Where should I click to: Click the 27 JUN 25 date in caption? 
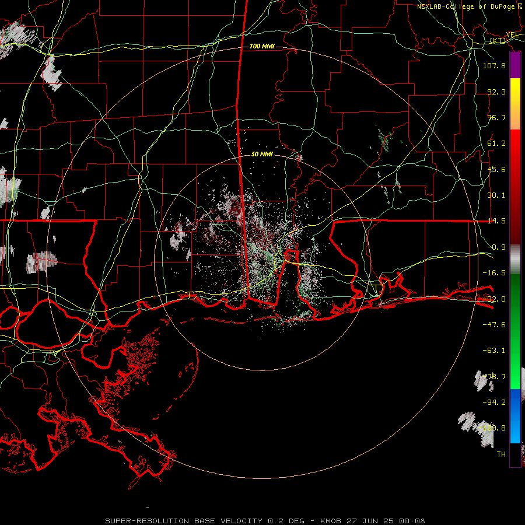pyautogui.click(x=370, y=521)
